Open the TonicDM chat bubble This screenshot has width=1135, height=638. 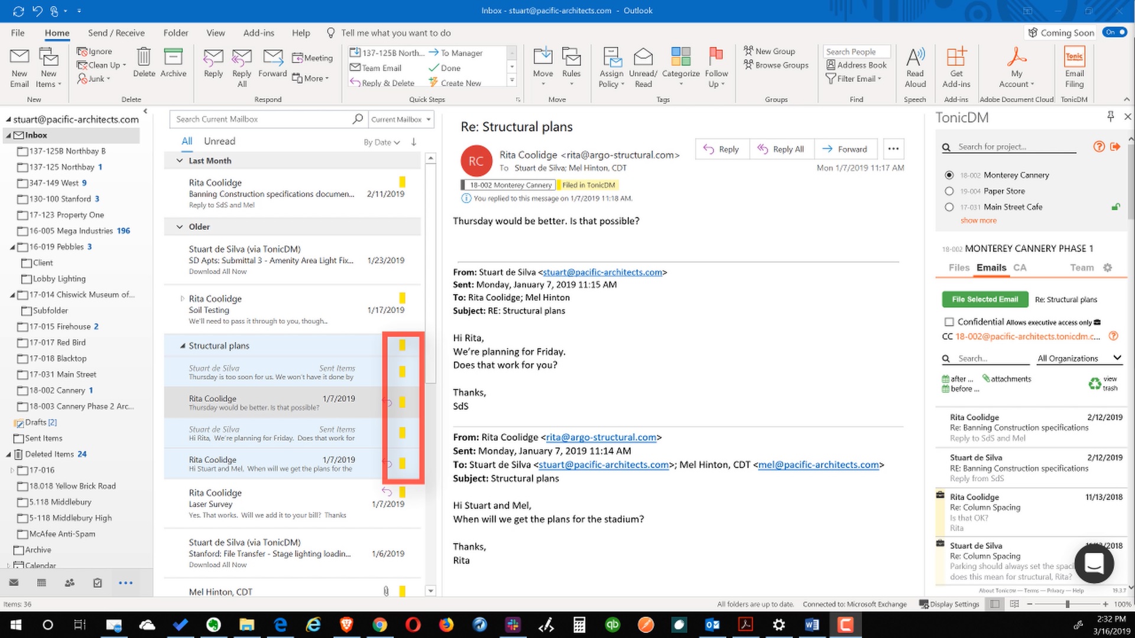(x=1094, y=563)
